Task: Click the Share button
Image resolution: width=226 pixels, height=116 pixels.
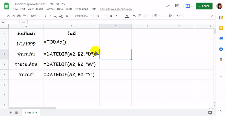Action: [204, 6]
